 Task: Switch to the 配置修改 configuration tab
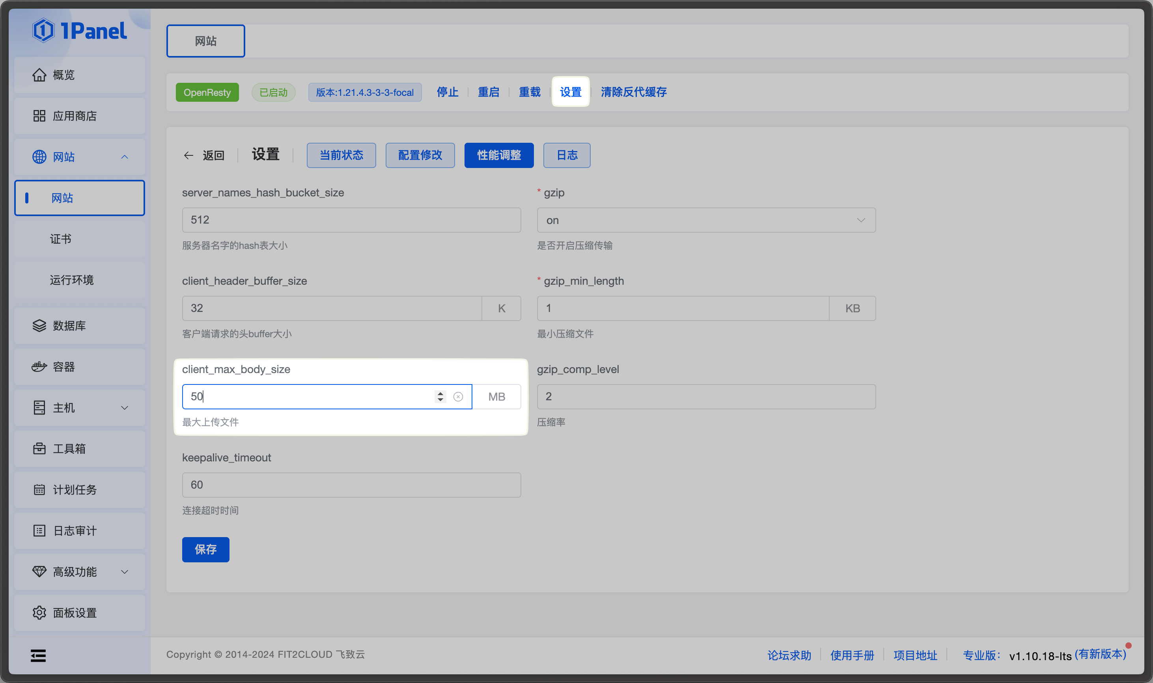[x=420, y=155]
